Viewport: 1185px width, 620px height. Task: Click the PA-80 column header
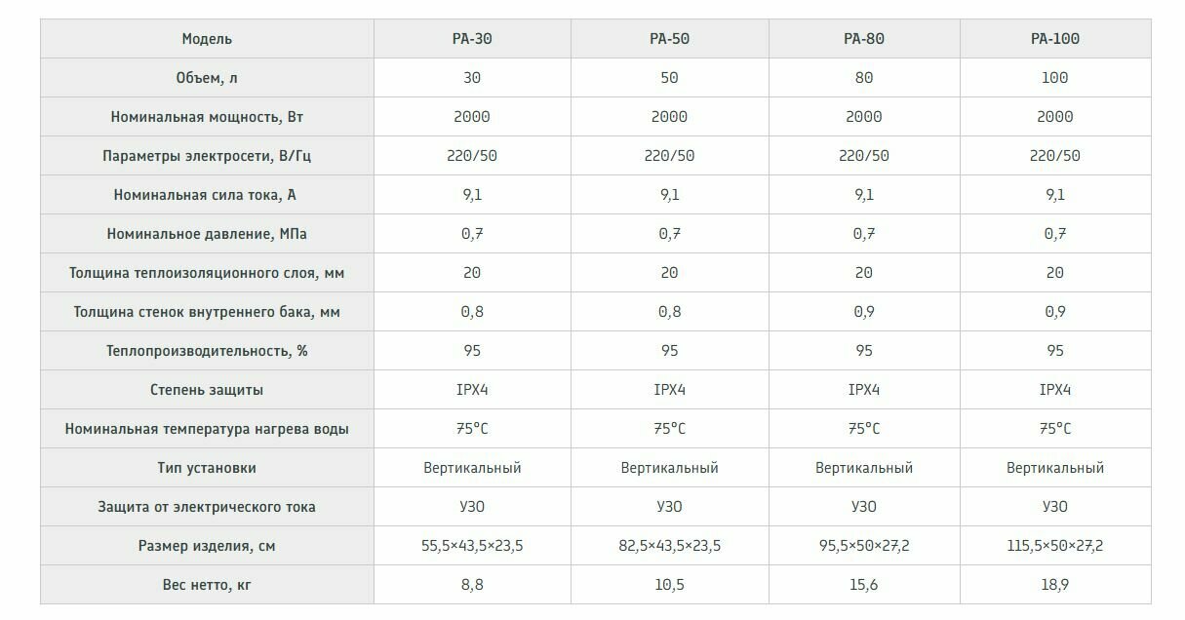[x=864, y=39]
